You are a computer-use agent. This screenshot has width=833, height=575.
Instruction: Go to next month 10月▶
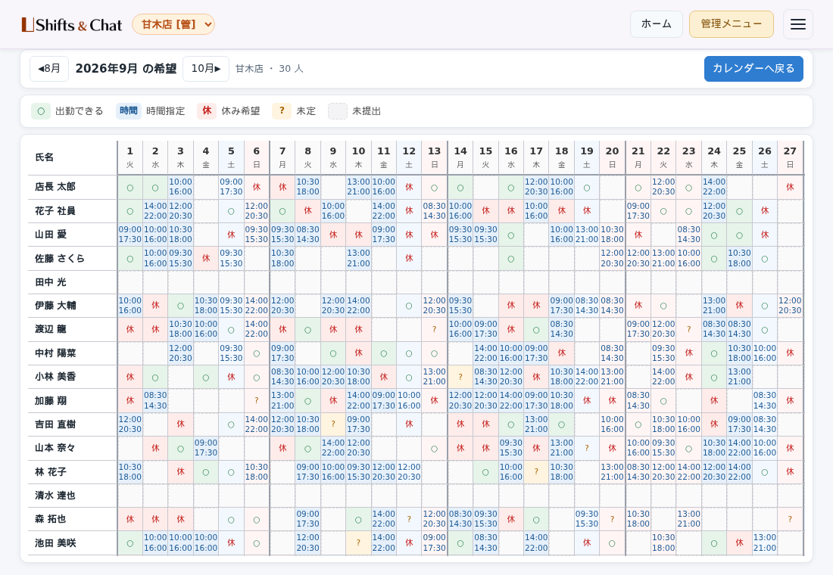[x=205, y=69]
